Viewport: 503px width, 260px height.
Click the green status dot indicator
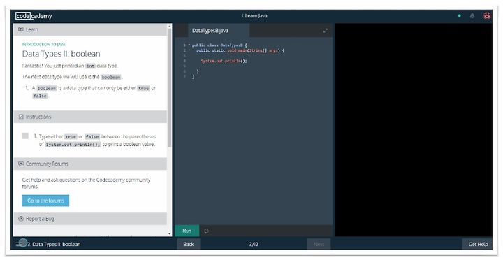(x=460, y=16)
